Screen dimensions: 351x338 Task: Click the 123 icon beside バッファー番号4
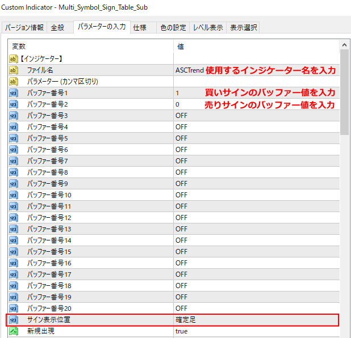pyautogui.click(x=14, y=127)
